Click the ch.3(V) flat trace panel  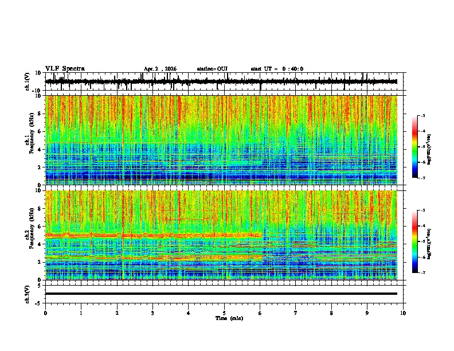coord(225,294)
